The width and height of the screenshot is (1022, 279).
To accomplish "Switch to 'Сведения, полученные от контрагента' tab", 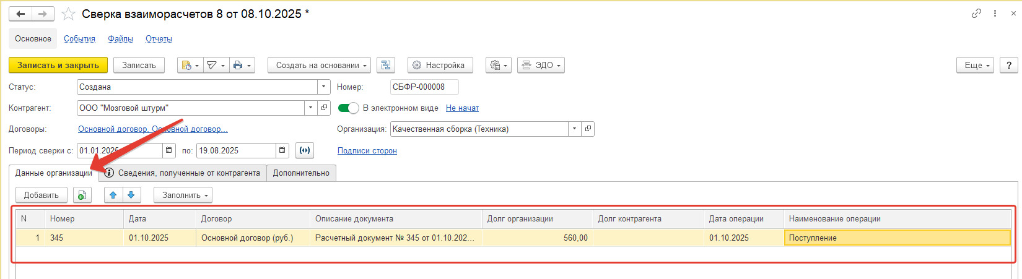I will point(183,173).
